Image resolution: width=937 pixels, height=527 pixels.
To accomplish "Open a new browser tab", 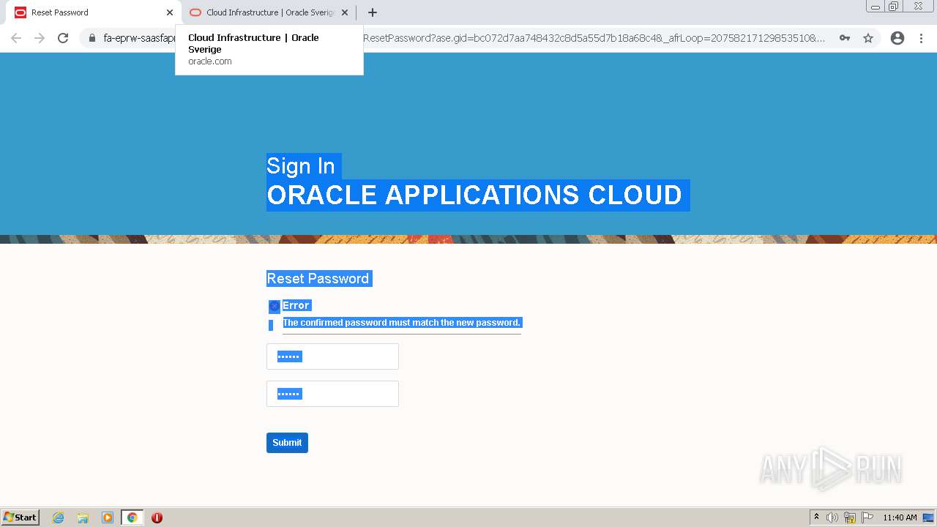I will click(x=372, y=12).
